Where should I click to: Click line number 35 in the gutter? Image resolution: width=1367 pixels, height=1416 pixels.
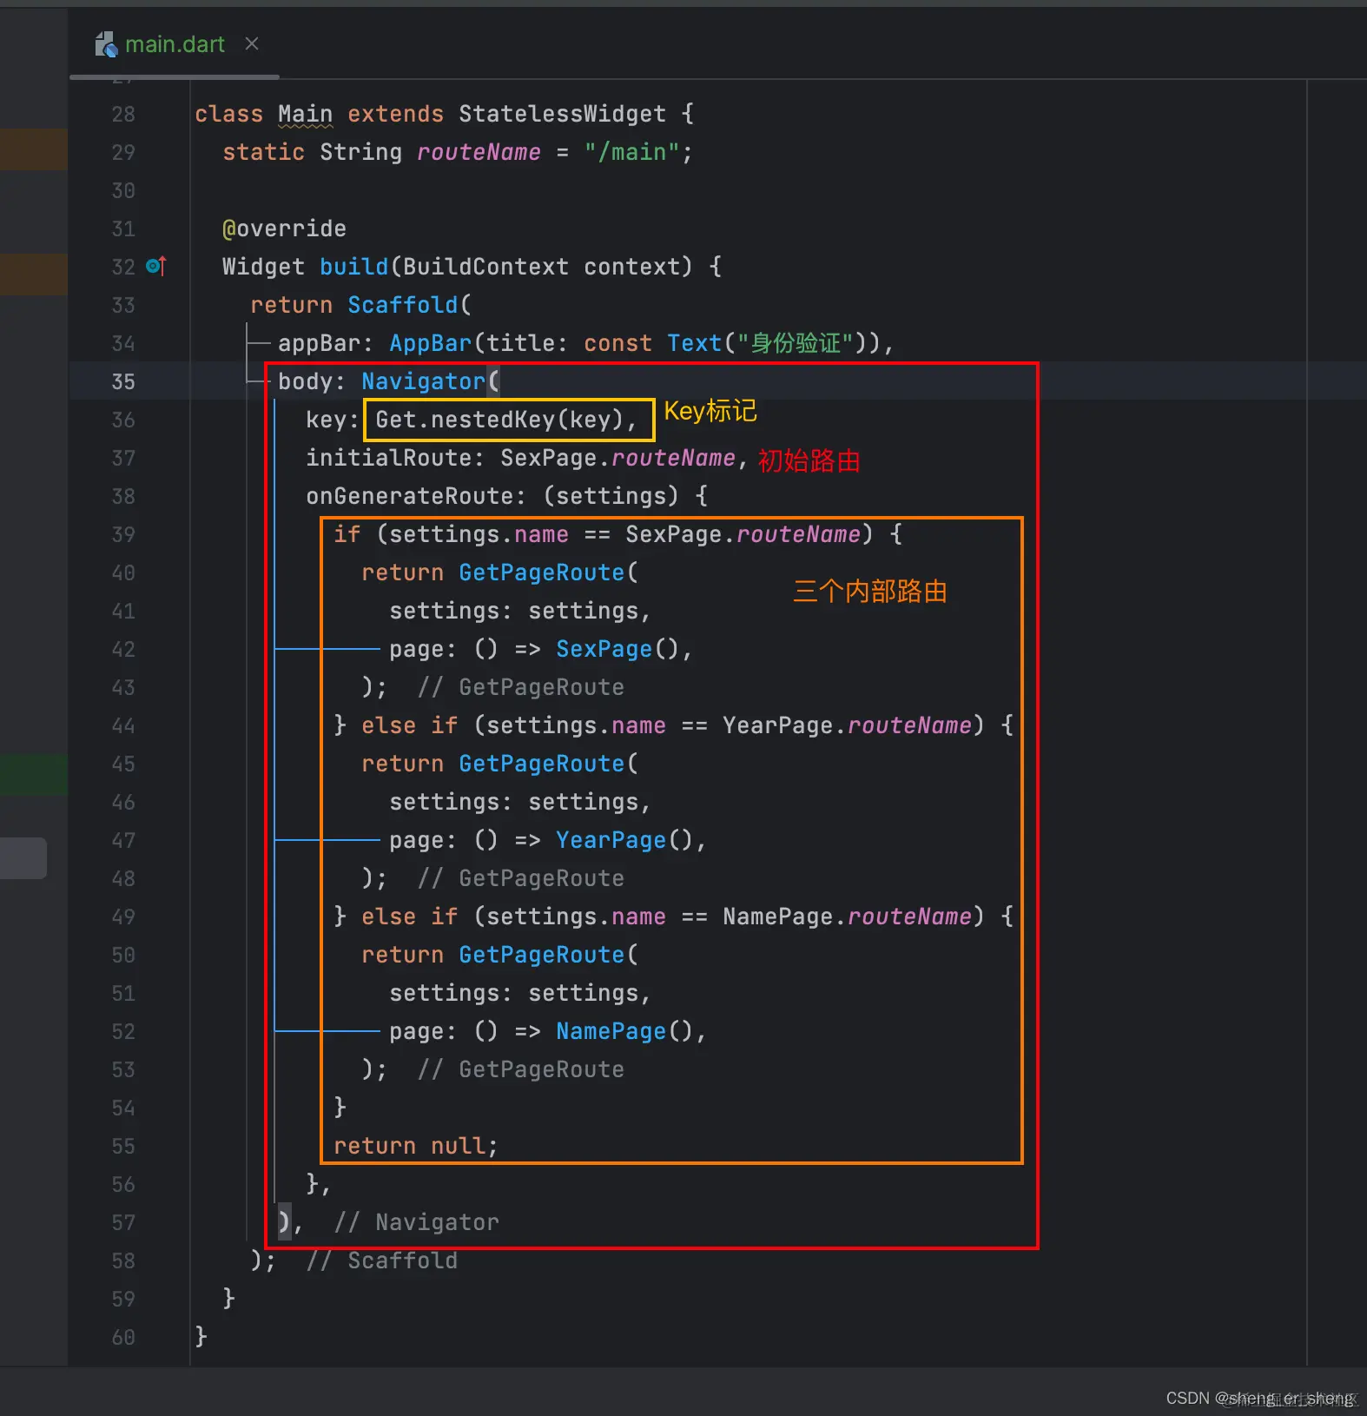[x=123, y=381]
